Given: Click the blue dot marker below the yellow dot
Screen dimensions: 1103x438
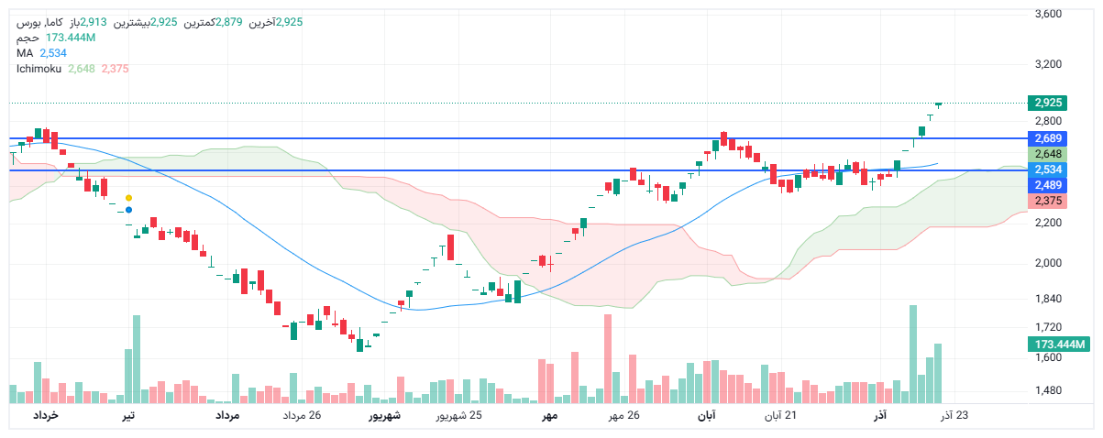Looking at the screenshot, I should pos(128,210).
